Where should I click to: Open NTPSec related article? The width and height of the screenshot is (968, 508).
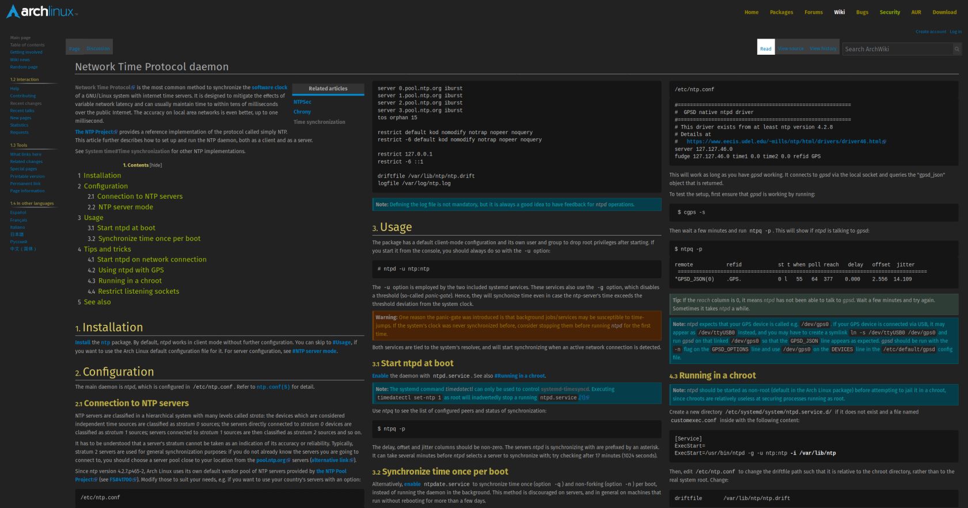coord(302,102)
